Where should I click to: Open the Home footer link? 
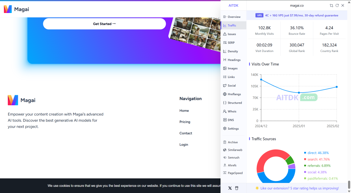point(184,110)
